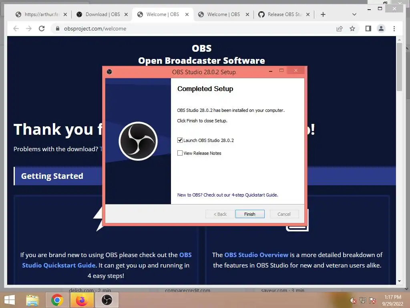Screen dimensions: 410x308
Task: Check the View Release Notes checkbox
Action: (x=180, y=153)
